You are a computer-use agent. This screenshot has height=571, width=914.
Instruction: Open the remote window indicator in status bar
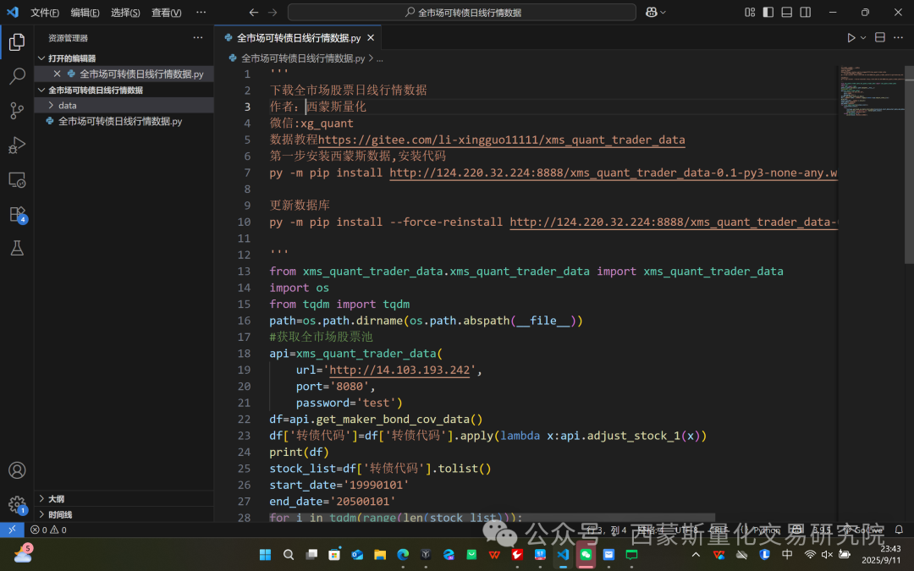click(x=12, y=530)
